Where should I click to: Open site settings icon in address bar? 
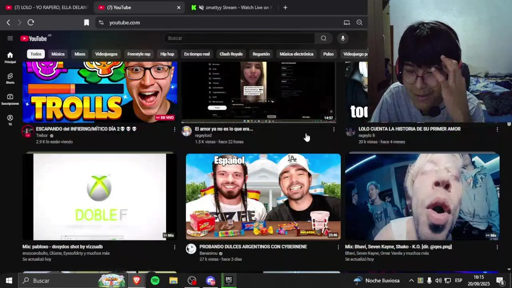(101, 23)
